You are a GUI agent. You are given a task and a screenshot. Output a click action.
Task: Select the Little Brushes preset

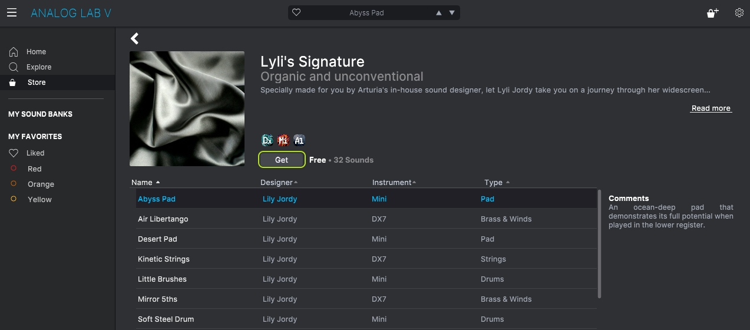[162, 279]
